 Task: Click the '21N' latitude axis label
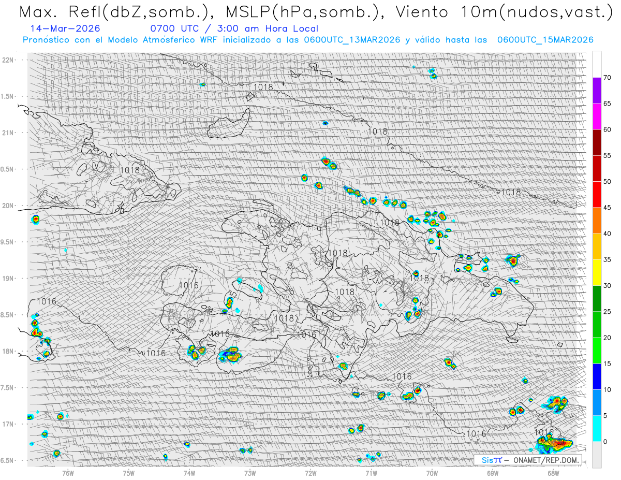(x=8, y=133)
